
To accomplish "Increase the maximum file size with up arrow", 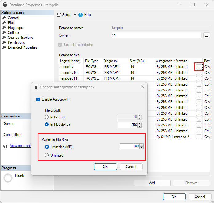I will click(141, 145).
